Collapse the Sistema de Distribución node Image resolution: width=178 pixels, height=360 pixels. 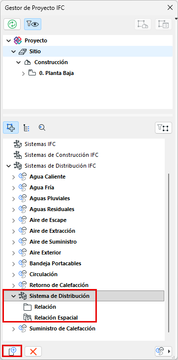(13, 296)
